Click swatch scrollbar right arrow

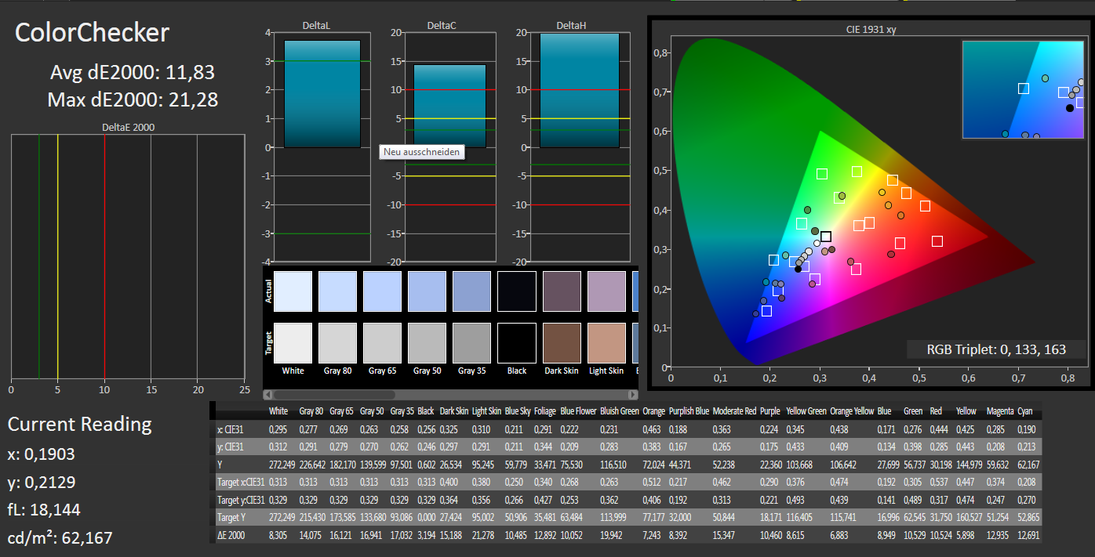pyautogui.click(x=633, y=394)
